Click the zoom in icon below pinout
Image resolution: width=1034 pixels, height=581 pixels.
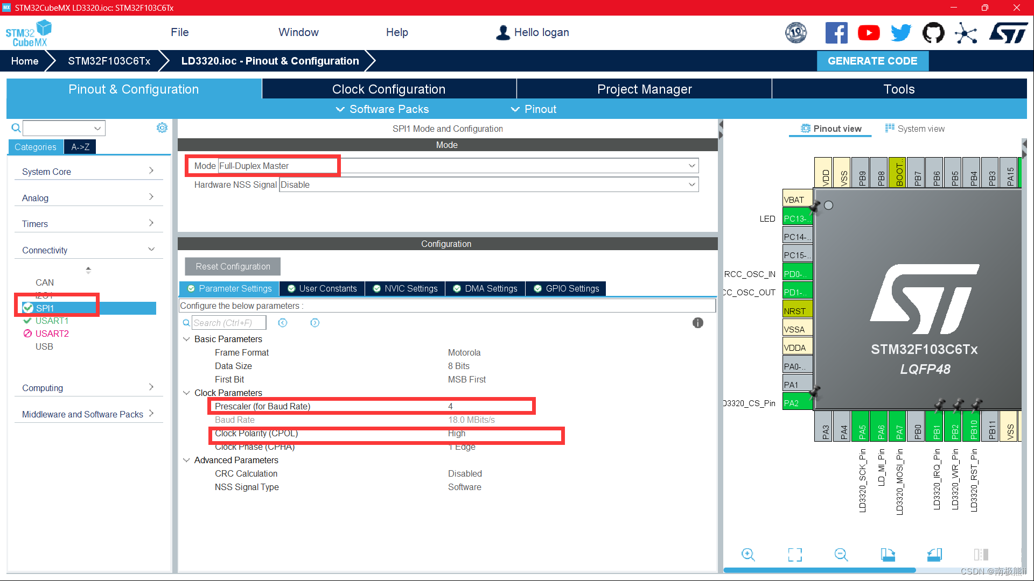(x=748, y=555)
